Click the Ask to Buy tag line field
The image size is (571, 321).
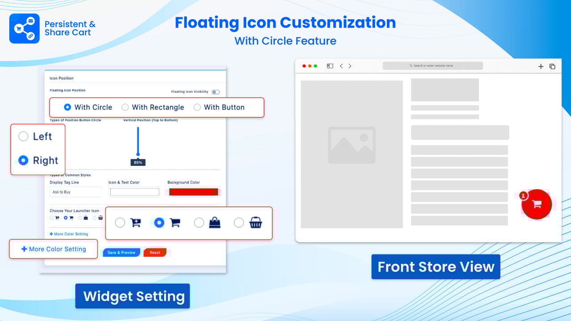point(75,192)
